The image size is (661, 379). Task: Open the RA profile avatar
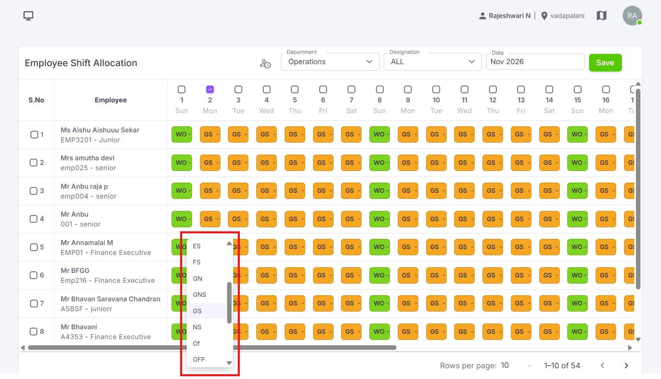pos(632,16)
